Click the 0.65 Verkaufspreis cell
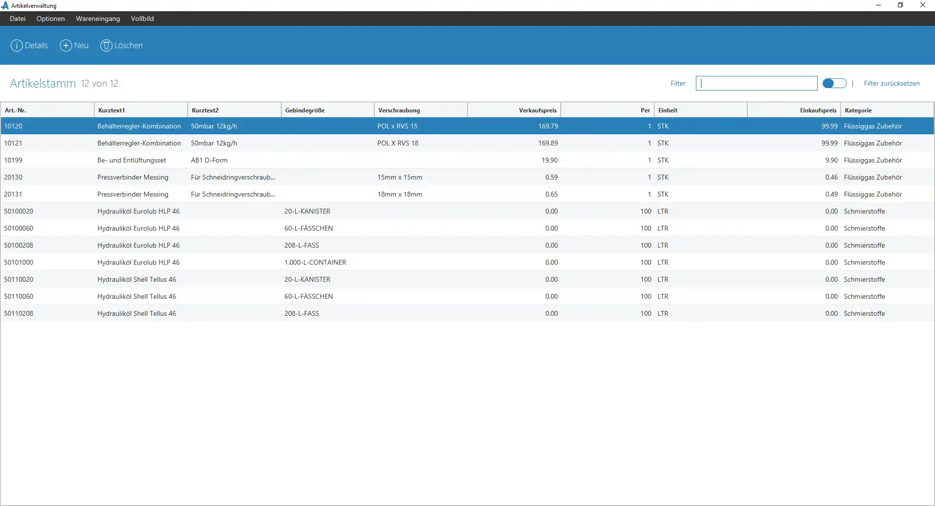This screenshot has height=506, width=935. pyautogui.click(x=552, y=194)
